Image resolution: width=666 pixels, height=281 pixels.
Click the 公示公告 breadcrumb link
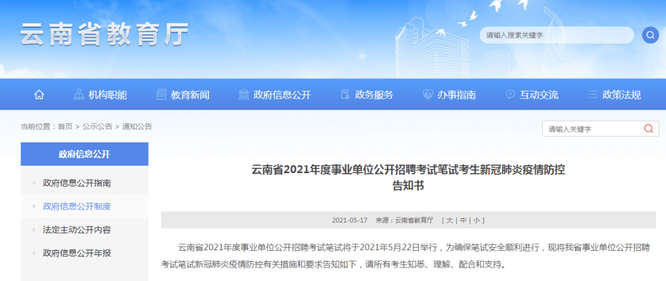point(97,126)
